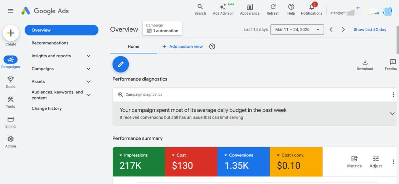This screenshot has width=399, height=184.
Task: Open Campaign diagnostics three-dot menu
Action: coord(393,95)
